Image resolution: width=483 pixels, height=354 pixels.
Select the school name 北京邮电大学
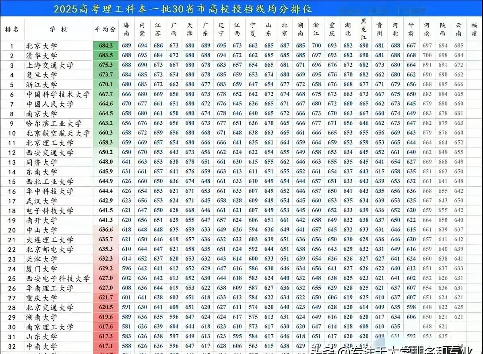coord(50,249)
